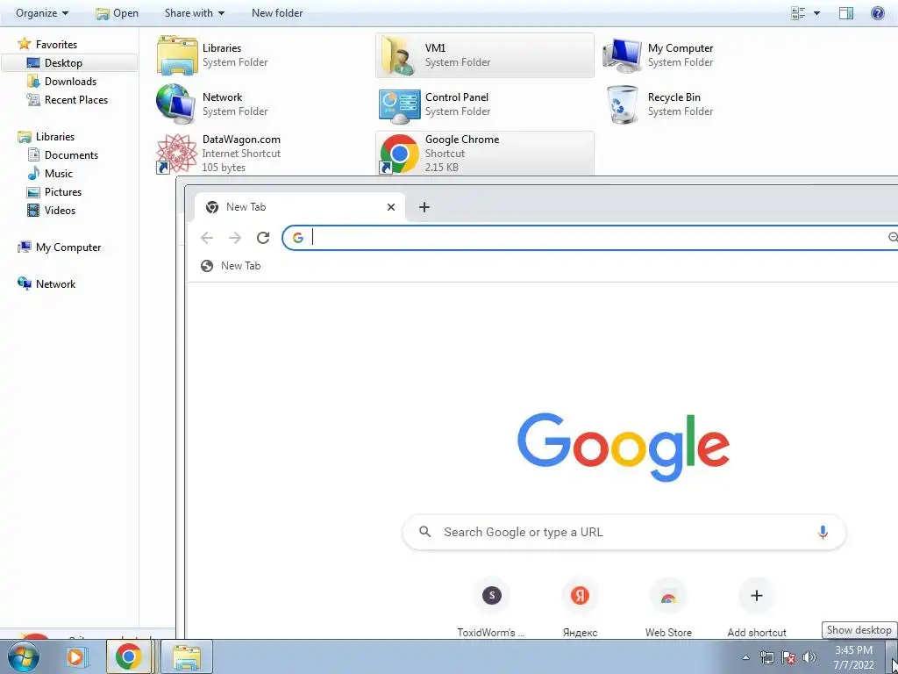Screen dimensions: 898x674
Task: Activate the New Tab Chrome tab
Action: click(x=300, y=207)
